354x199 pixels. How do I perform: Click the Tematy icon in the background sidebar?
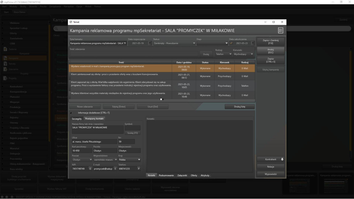pos(5,64)
